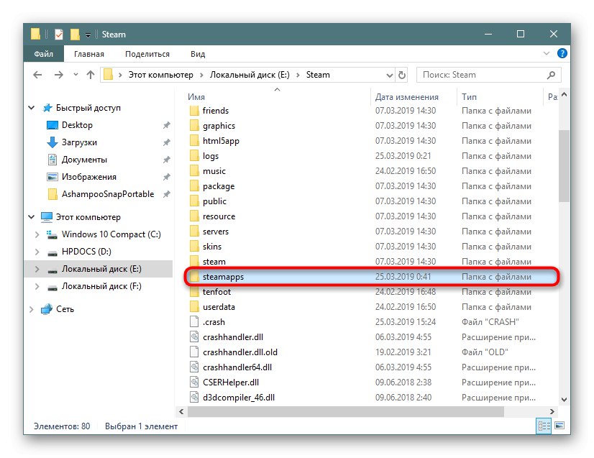The width and height of the screenshot is (594, 458).
Task: Open the quick access toolbar customize dropdown
Action: (x=88, y=35)
